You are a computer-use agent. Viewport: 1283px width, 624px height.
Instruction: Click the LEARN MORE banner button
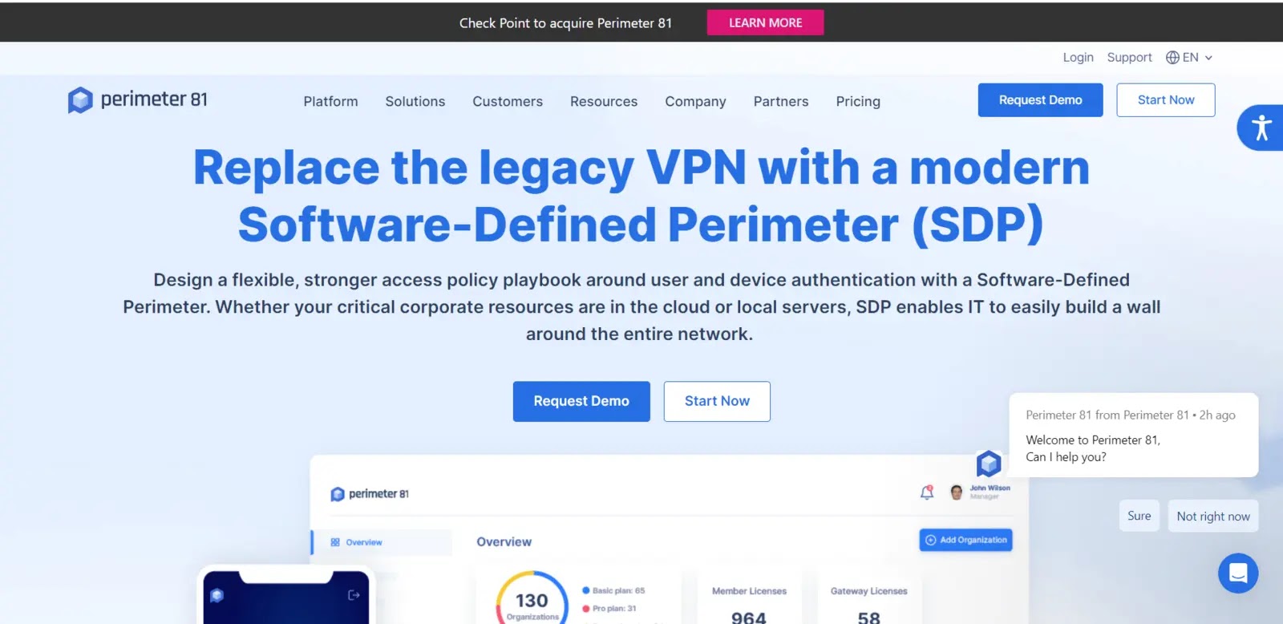(765, 22)
